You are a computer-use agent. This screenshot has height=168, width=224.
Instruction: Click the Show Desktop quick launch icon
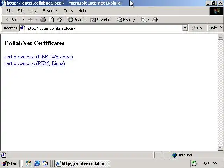point(29,163)
